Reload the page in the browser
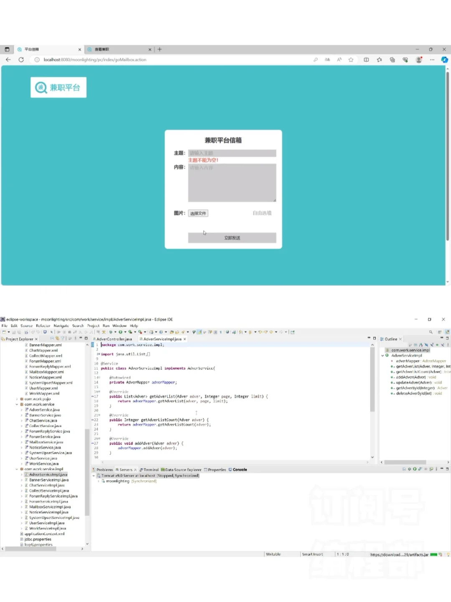The width and height of the screenshot is (451, 602). (21, 60)
